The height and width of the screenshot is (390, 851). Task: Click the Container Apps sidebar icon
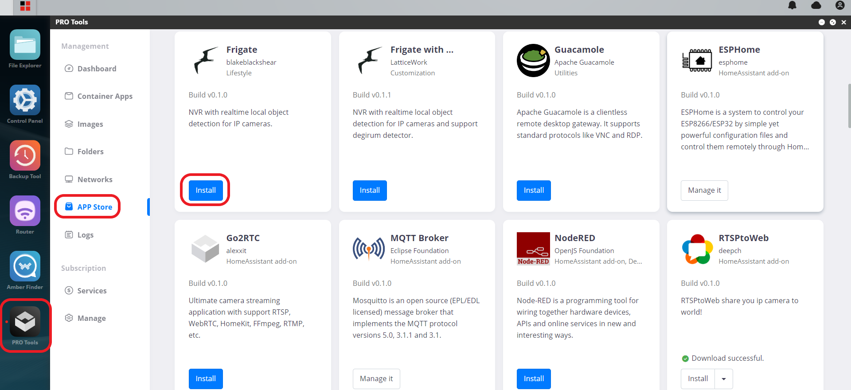pyautogui.click(x=69, y=96)
